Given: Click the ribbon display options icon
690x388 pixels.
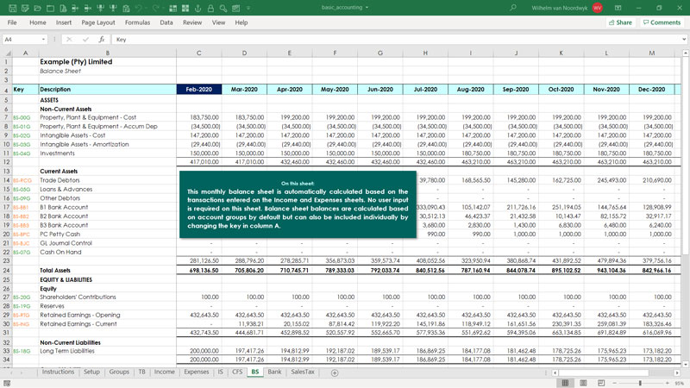Looking at the screenshot, I should (618, 8).
